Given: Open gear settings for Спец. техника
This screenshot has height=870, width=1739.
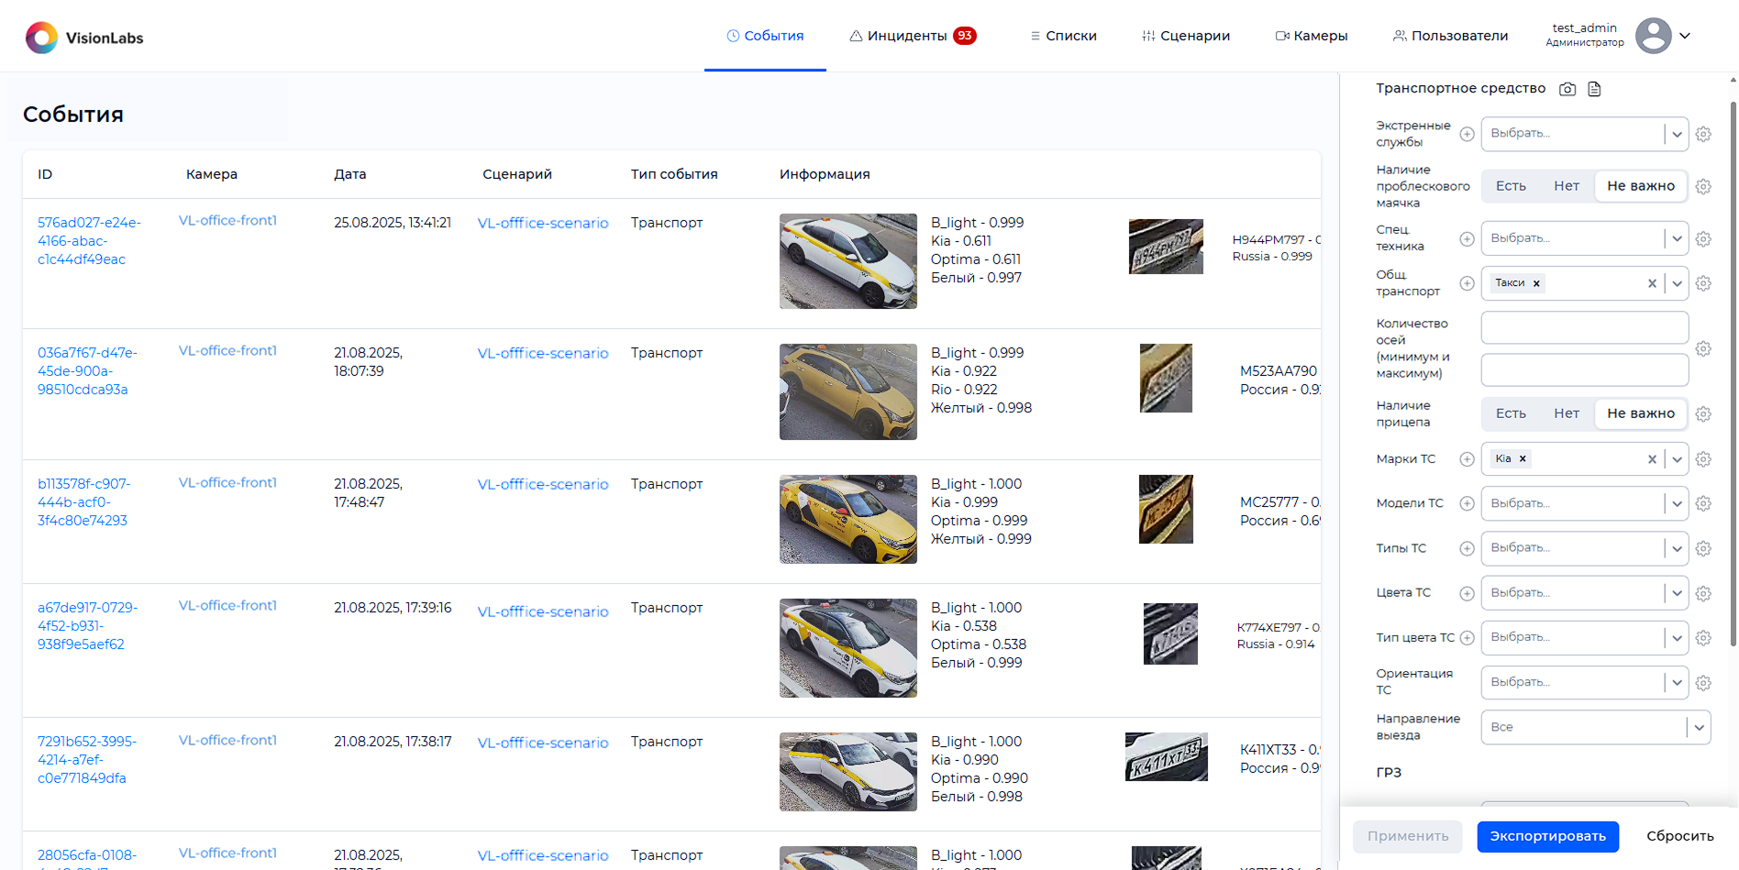Looking at the screenshot, I should click(x=1703, y=238).
